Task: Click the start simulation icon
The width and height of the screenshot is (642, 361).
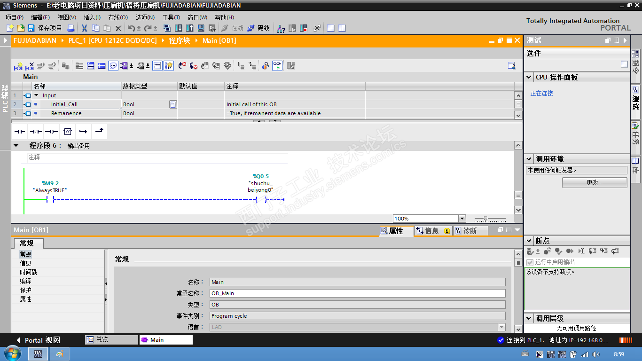Action: coord(201,28)
